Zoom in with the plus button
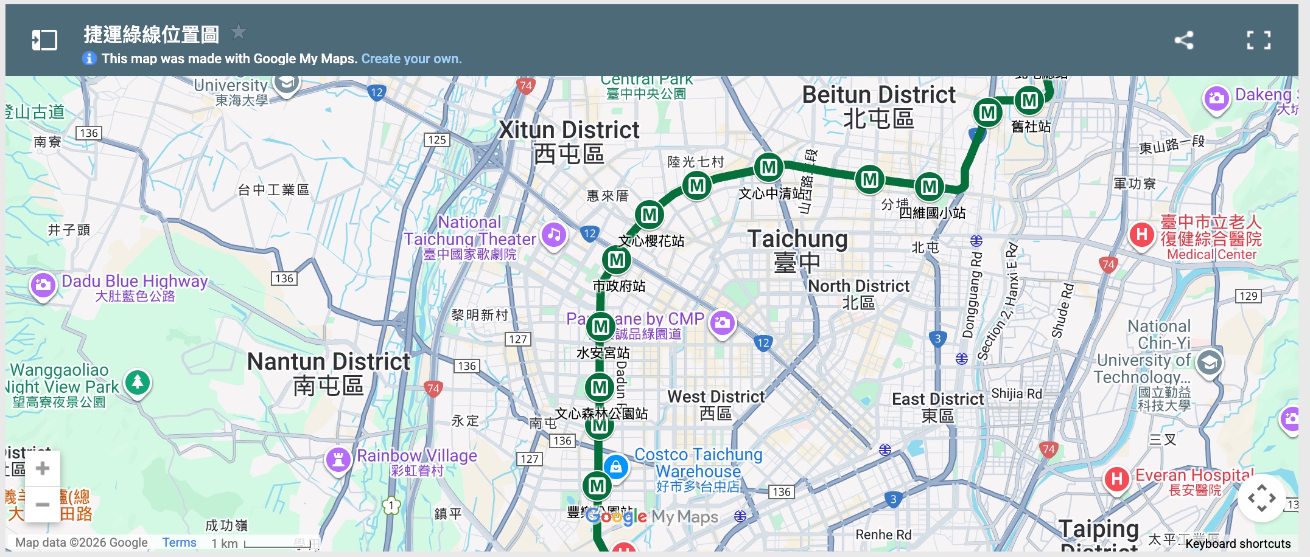The height and width of the screenshot is (557, 1310). [43, 468]
